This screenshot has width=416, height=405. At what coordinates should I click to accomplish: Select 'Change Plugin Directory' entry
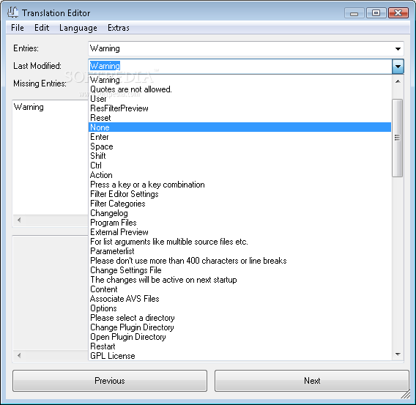pyautogui.click(x=239, y=327)
